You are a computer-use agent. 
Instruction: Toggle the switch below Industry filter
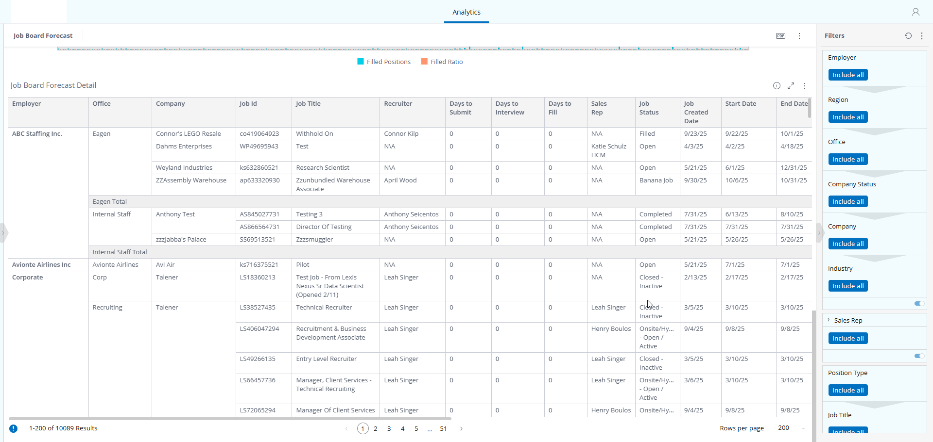point(919,303)
